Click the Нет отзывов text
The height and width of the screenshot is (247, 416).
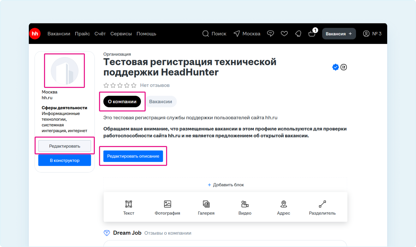pyautogui.click(x=155, y=85)
